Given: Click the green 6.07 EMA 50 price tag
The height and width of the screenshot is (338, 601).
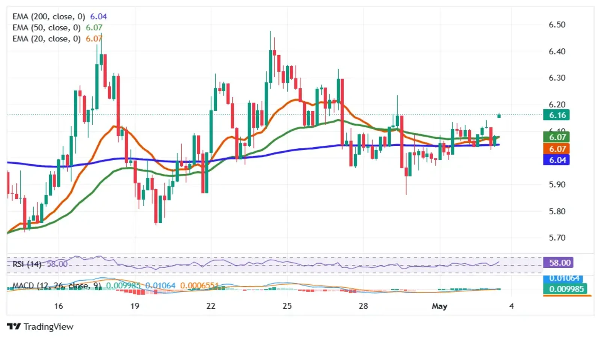Looking at the screenshot, I should click(556, 137).
